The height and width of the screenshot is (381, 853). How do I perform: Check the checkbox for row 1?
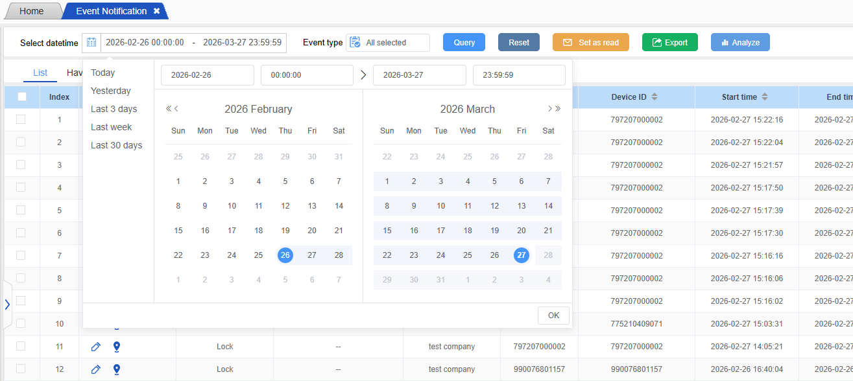[21, 119]
